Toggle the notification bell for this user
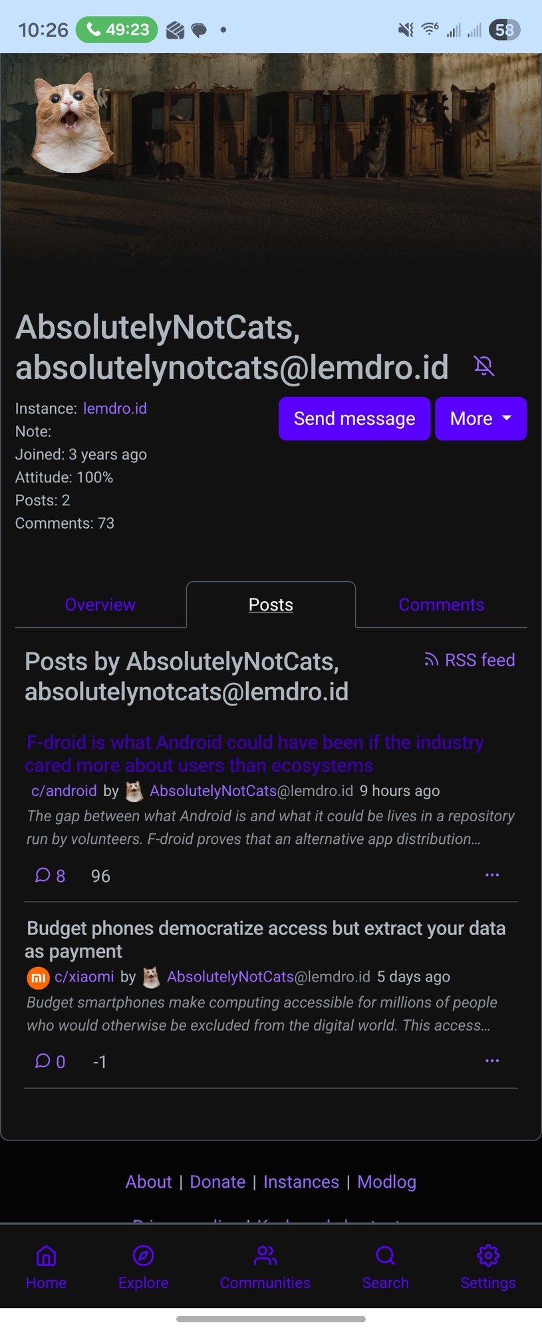Image resolution: width=542 pixels, height=1330 pixels. point(484,366)
